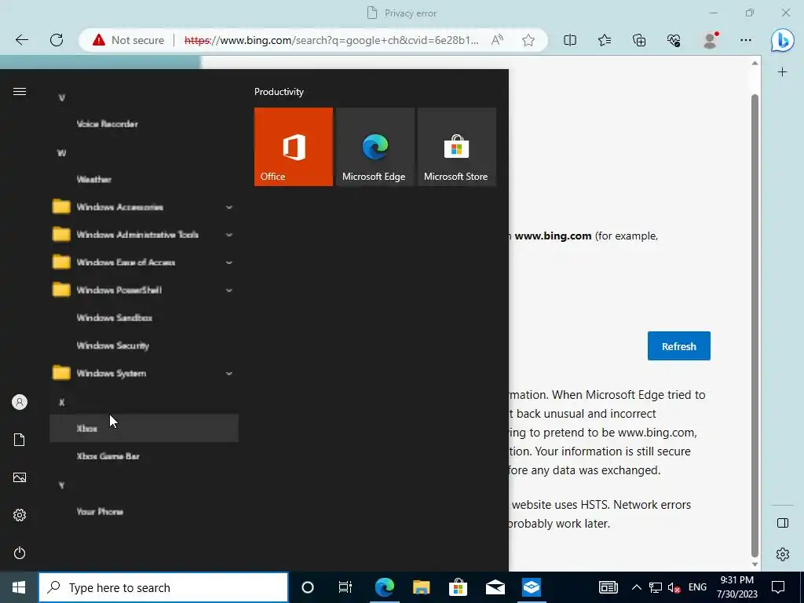Open Bing Copilot sidebar icon

(783, 40)
